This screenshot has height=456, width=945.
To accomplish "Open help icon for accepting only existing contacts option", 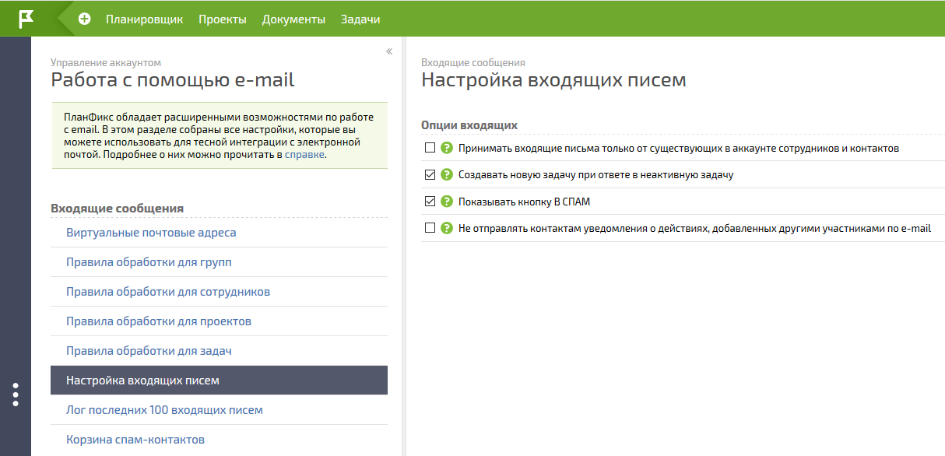I will [x=447, y=148].
